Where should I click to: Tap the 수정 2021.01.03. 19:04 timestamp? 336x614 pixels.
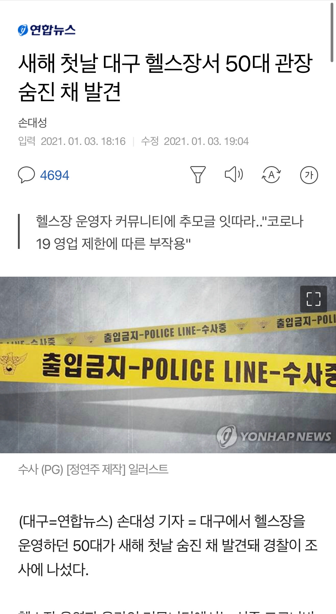(195, 141)
